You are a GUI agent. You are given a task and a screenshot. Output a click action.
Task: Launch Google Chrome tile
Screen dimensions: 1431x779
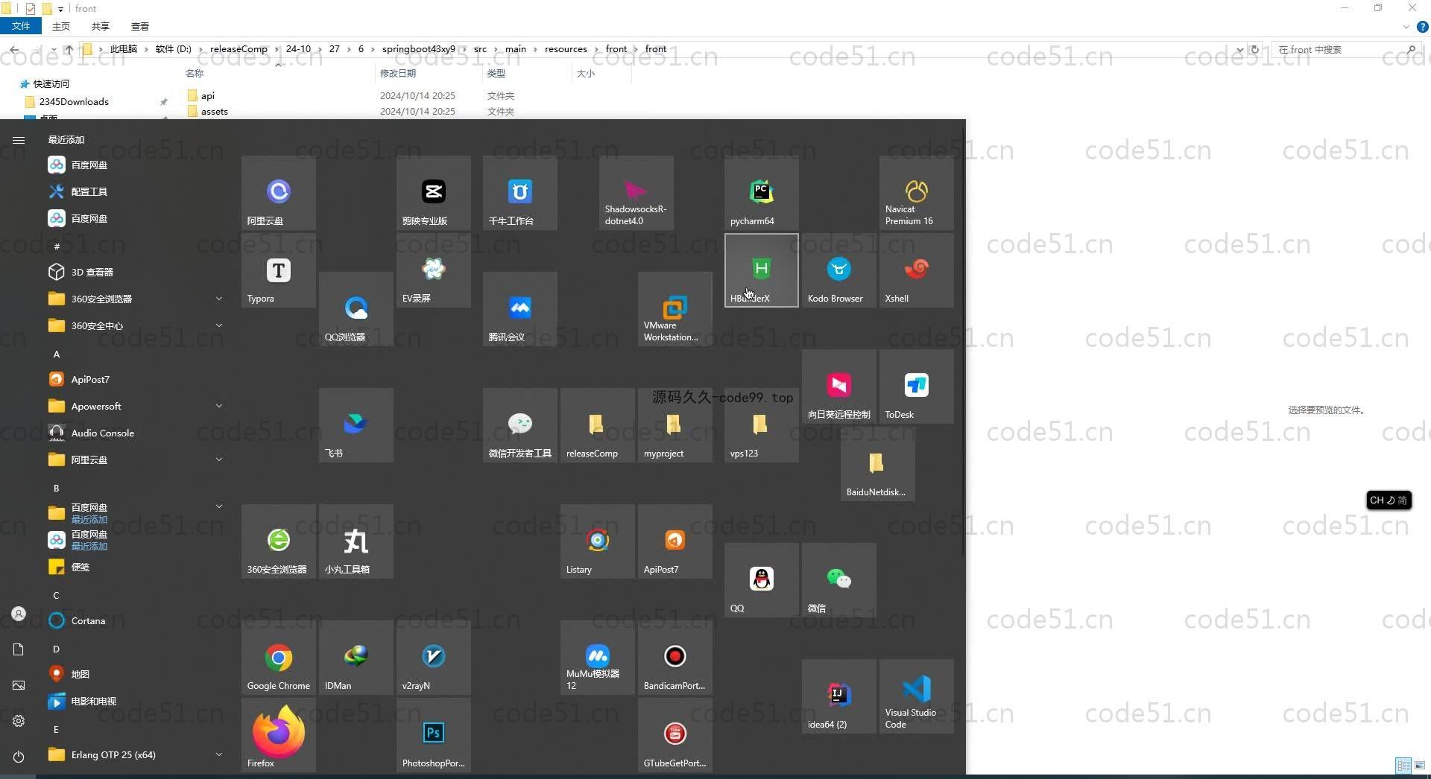pyautogui.click(x=278, y=658)
